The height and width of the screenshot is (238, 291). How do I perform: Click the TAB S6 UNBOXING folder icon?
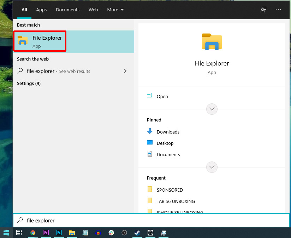point(150,200)
